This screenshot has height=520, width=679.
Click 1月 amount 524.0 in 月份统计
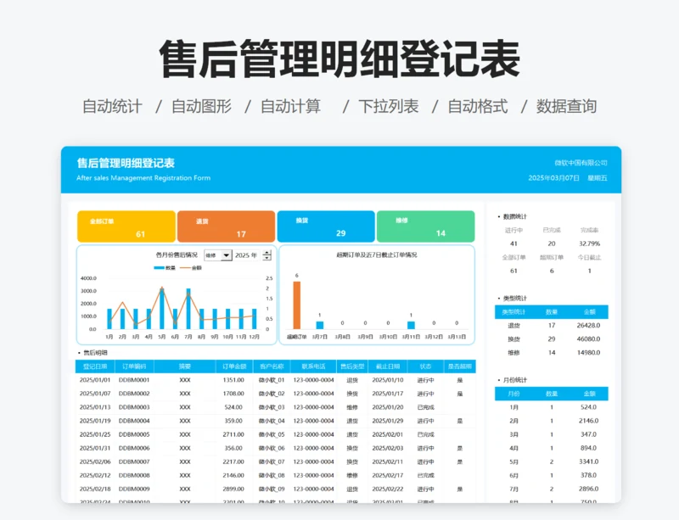coord(588,407)
